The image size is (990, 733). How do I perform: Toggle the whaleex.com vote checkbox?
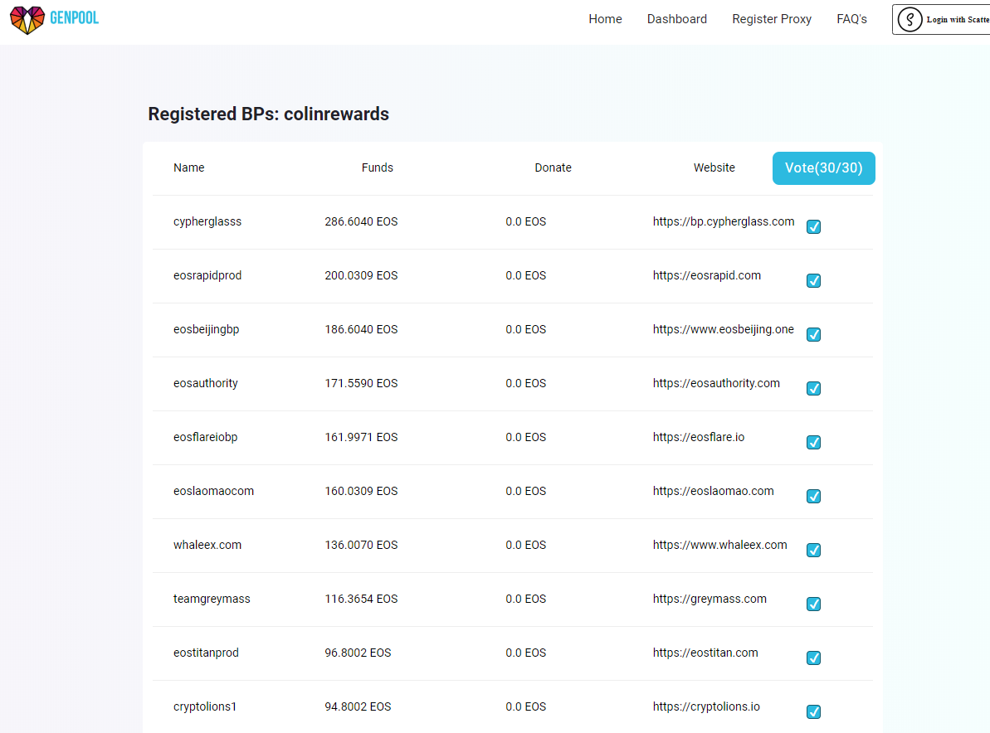(x=813, y=550)
